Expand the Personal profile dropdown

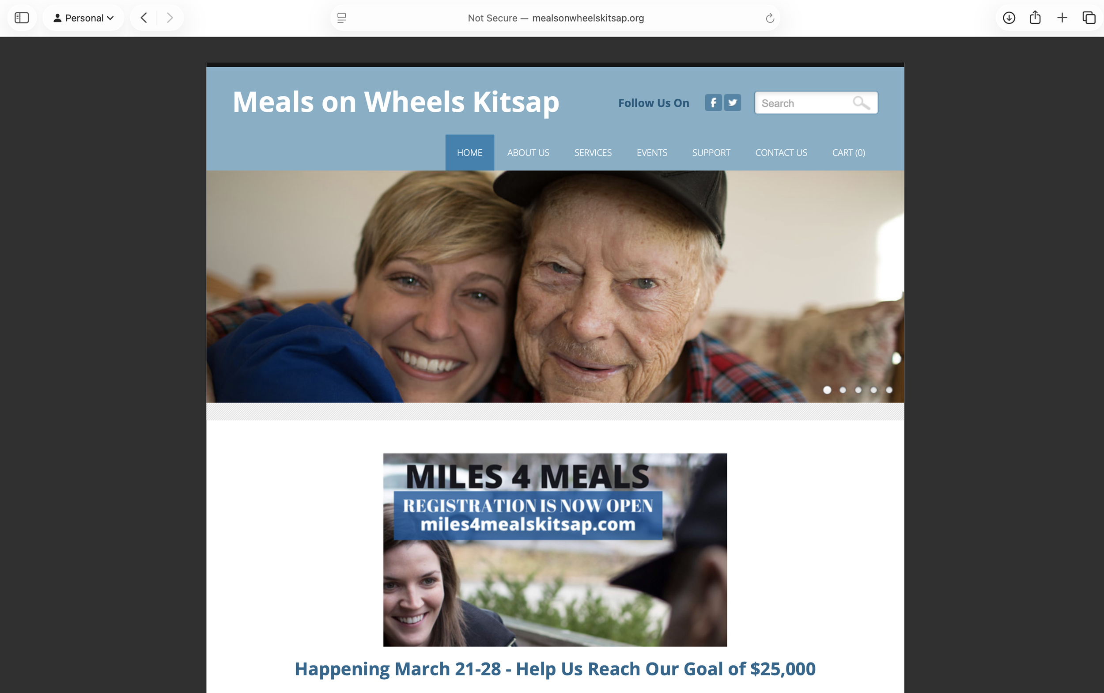pyautogui.click(x=83, y=18)
